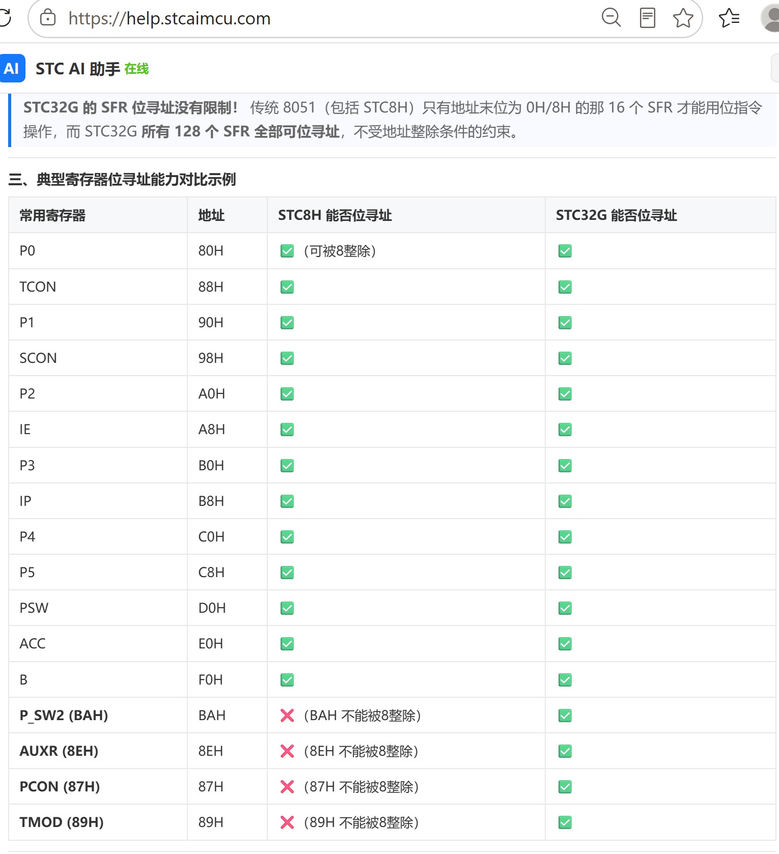The width and height of the screenshot is (779, 854).
Task: Click bold text 所有 128 个 SFR 全部可位寻址
Action: tap(240, 132)
